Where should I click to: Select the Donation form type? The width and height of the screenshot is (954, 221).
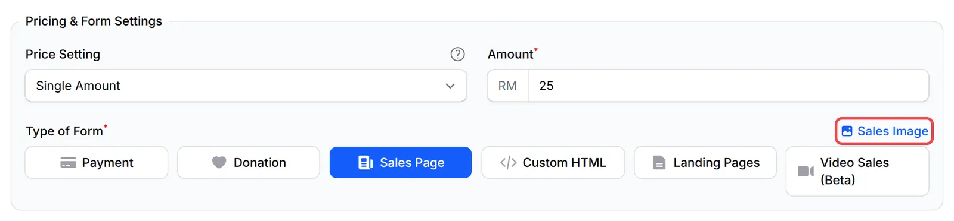pyautogui.click(x=249, y=162)
